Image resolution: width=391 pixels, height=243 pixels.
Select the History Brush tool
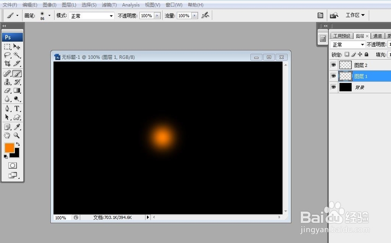click(x=17, y=82)
